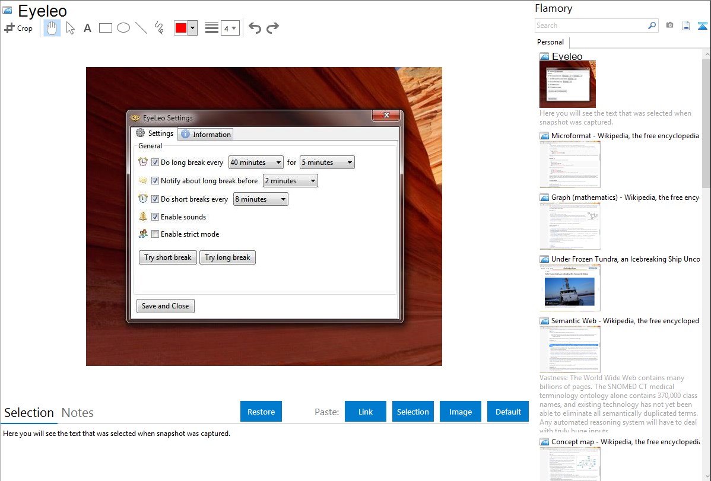Image resolution: width=711 pixels, height=481 pixels.
Task: Open the 2 minutes notification dropdown
Action: point(290,181)
